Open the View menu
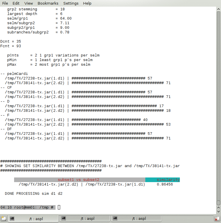Image resolution: width=221 pixels, height=223 pixels. pyautogui.click(x=28, y=3)
